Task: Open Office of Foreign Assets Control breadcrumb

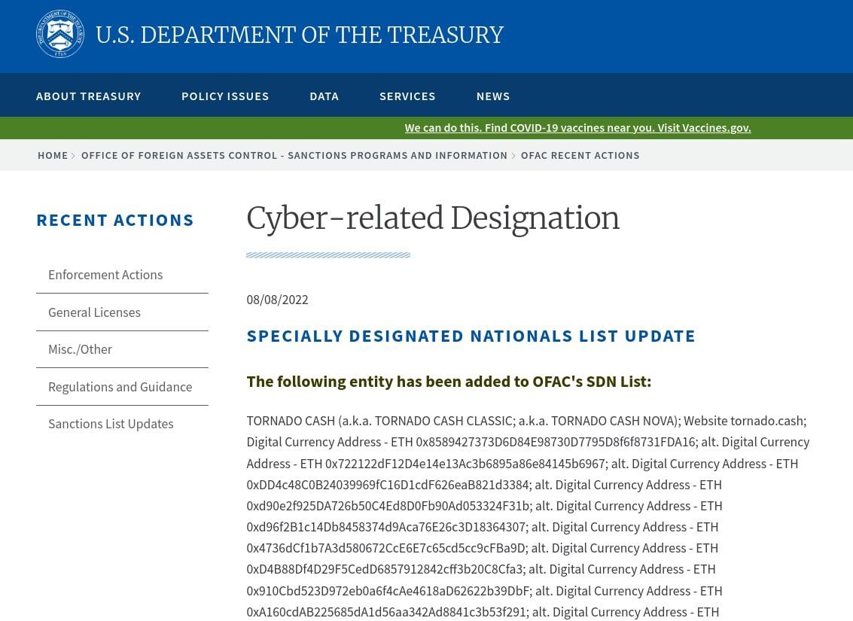Action: pos(294,155)
